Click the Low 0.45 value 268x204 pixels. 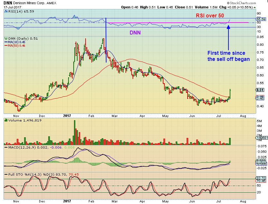[x=165, y=7]
